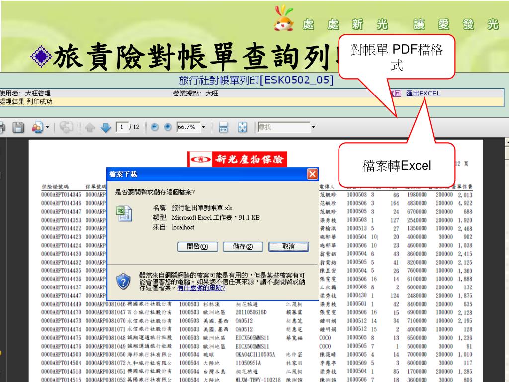Click the 開啟(O) button in the download dialog
Image resolution: width=509 pixels, height=382 pixels.
[197, 247]
